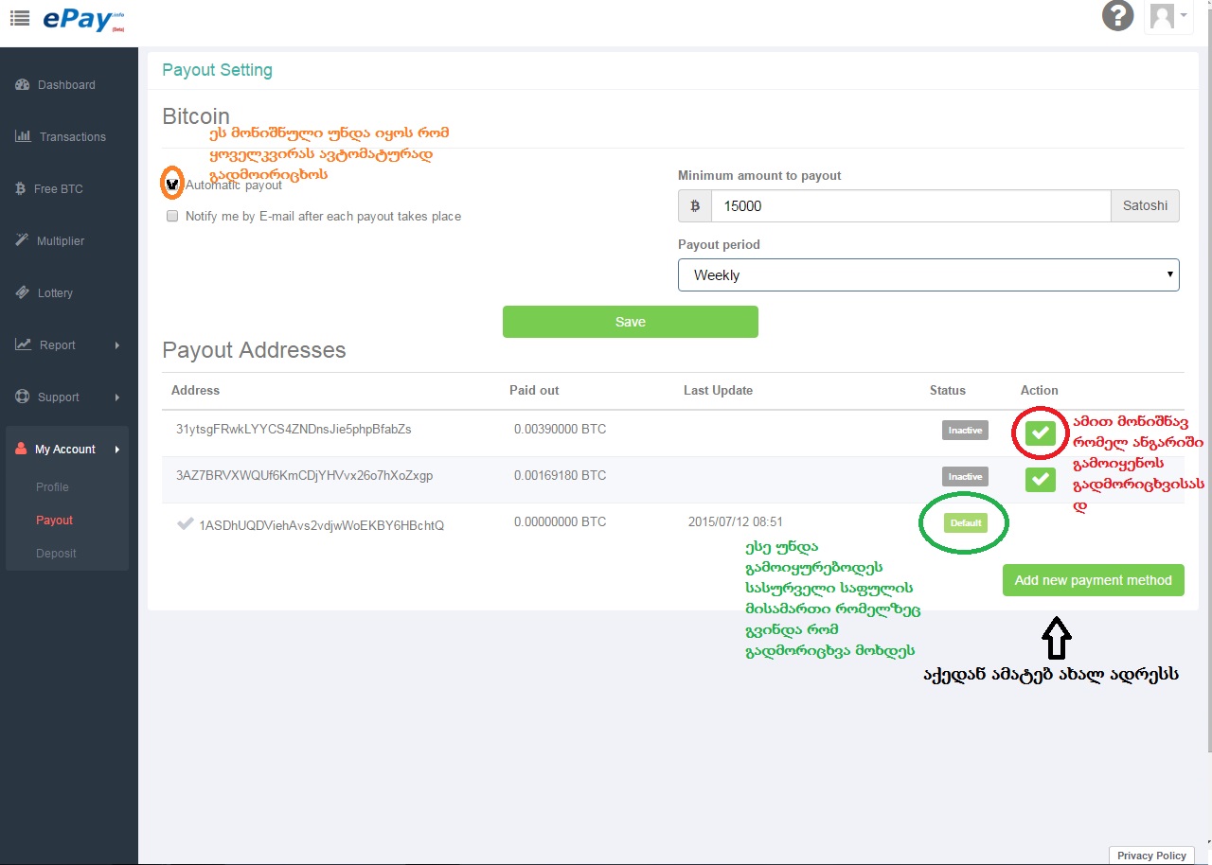Click the Last Update column header

tap(718, 391)
